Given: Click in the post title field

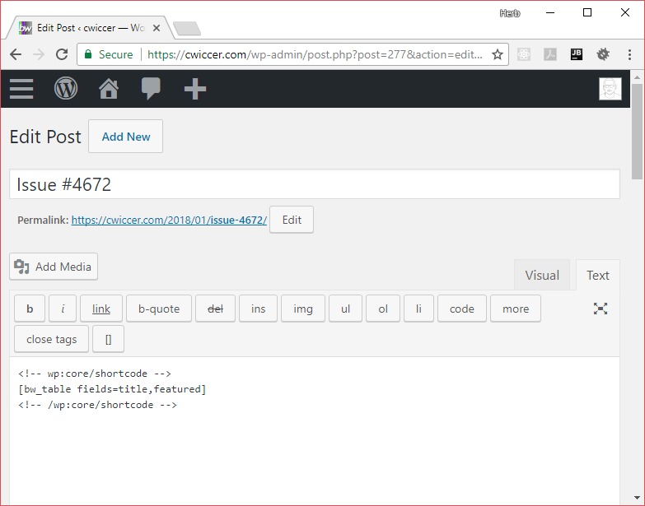Looking at the screenshot, I should 315,184.
